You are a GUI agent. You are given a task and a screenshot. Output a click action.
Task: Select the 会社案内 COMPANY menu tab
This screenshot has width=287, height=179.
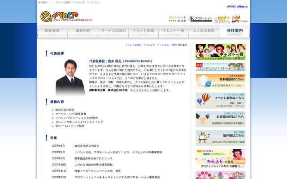pyautogui.click(x=235, y=32)
